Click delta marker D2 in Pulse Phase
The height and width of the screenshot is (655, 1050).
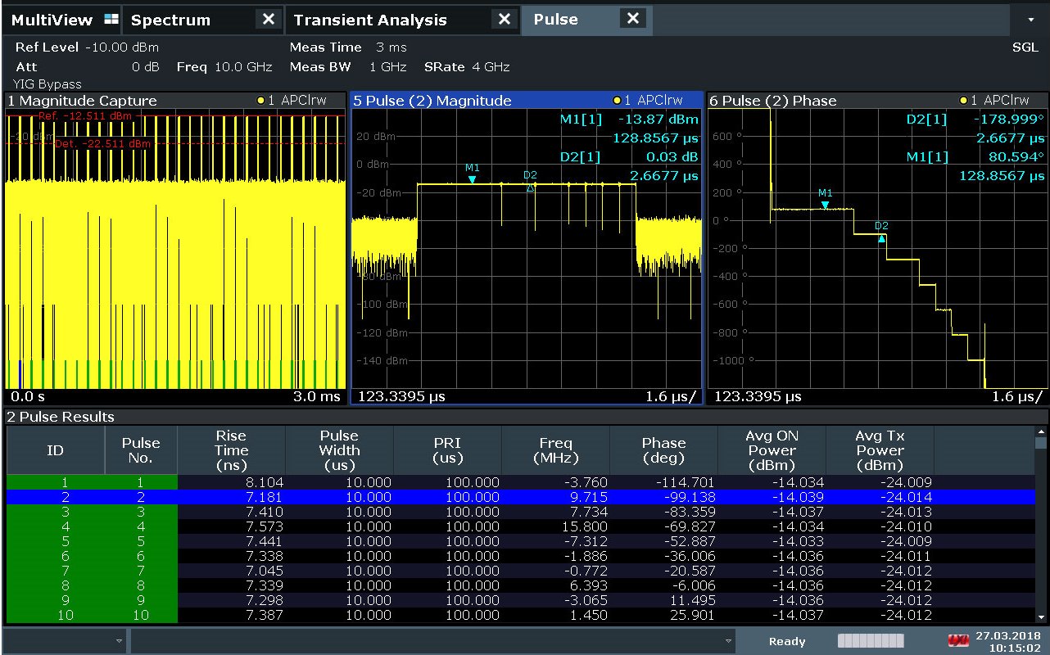click(881, 237)
